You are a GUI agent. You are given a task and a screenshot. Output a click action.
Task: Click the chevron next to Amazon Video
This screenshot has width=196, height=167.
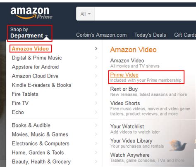tap(96, 49)
